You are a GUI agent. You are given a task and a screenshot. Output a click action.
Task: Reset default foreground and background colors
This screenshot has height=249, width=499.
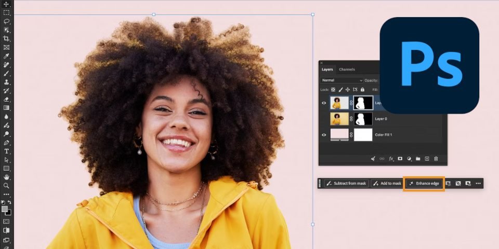point(3,202)
